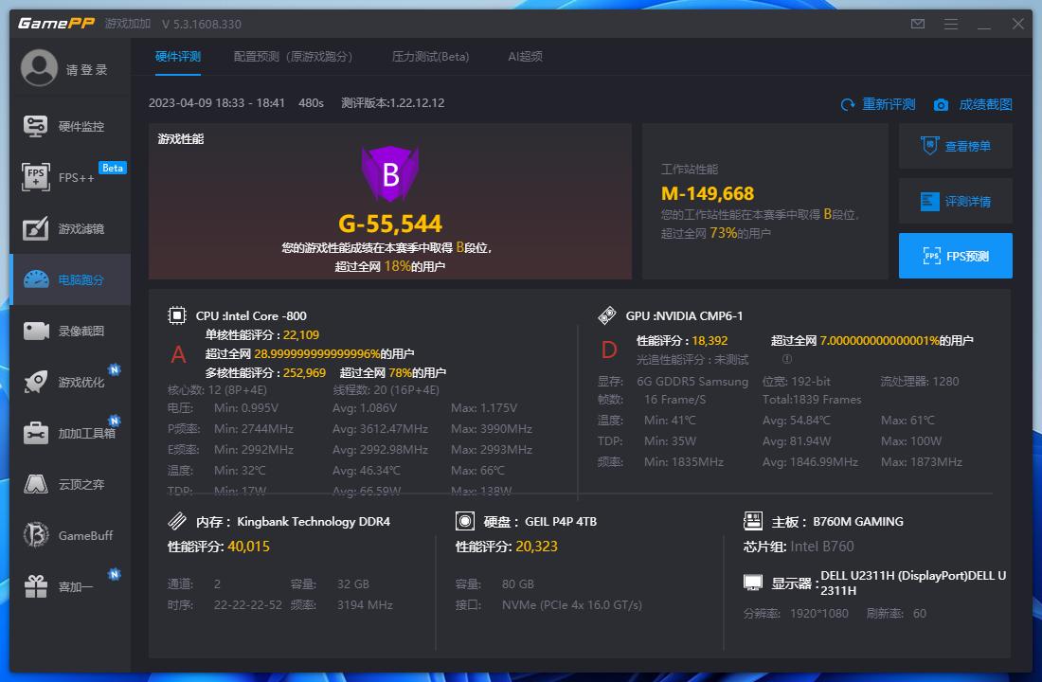The image size is (1042, 682).
Task: Click 重新评测 to rerun benchmark
Action: coord(889,104)
